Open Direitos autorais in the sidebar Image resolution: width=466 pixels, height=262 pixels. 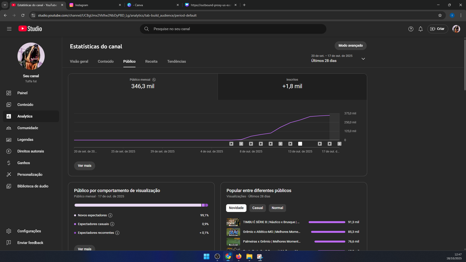[x=31, y=151]
